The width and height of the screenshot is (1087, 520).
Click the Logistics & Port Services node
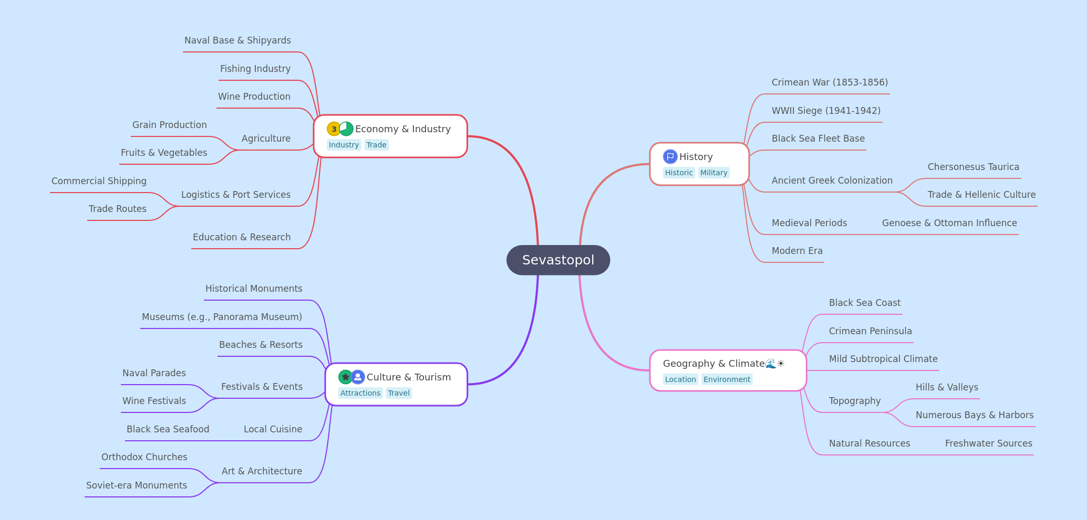[x=235, y=195]
